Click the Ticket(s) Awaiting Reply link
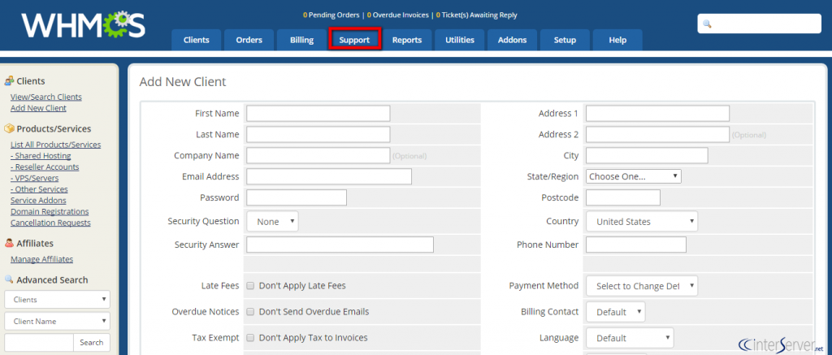Image resolution: width=832 pixels, height=355 pixels. (x=476, y=15)
